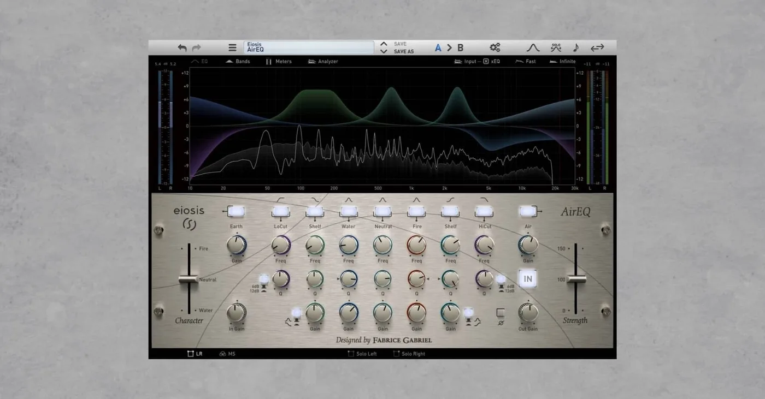Open the Input analyzer source option
765x399 pixels.
(x=465, y=62)
